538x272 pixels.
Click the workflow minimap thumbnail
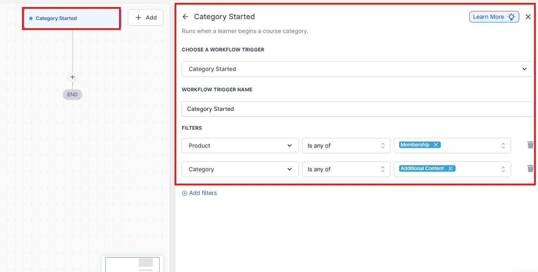(x=132, y=264)
